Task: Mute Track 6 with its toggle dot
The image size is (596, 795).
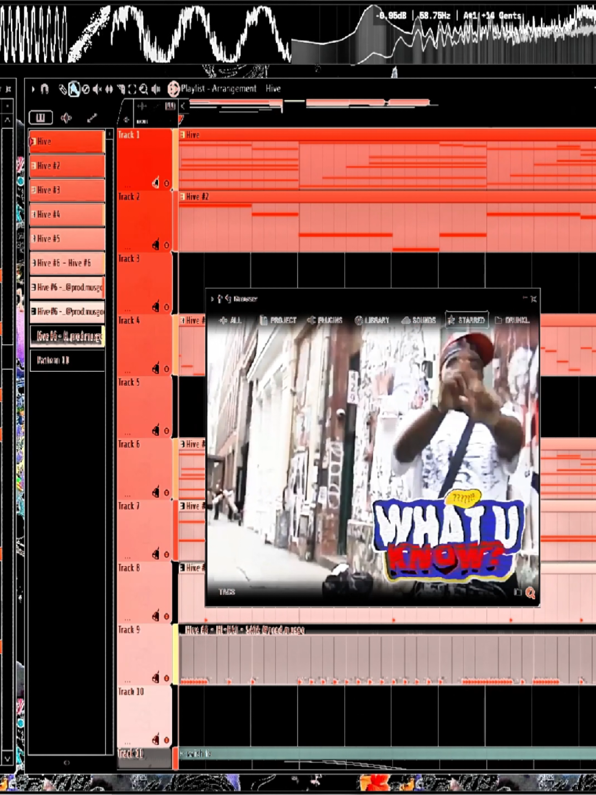Action: (x=166, y=493)
